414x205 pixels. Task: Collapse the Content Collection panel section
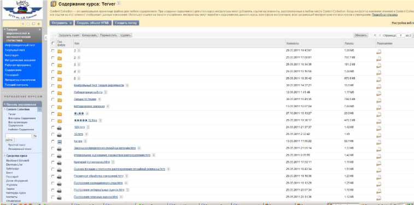point(5,109)
